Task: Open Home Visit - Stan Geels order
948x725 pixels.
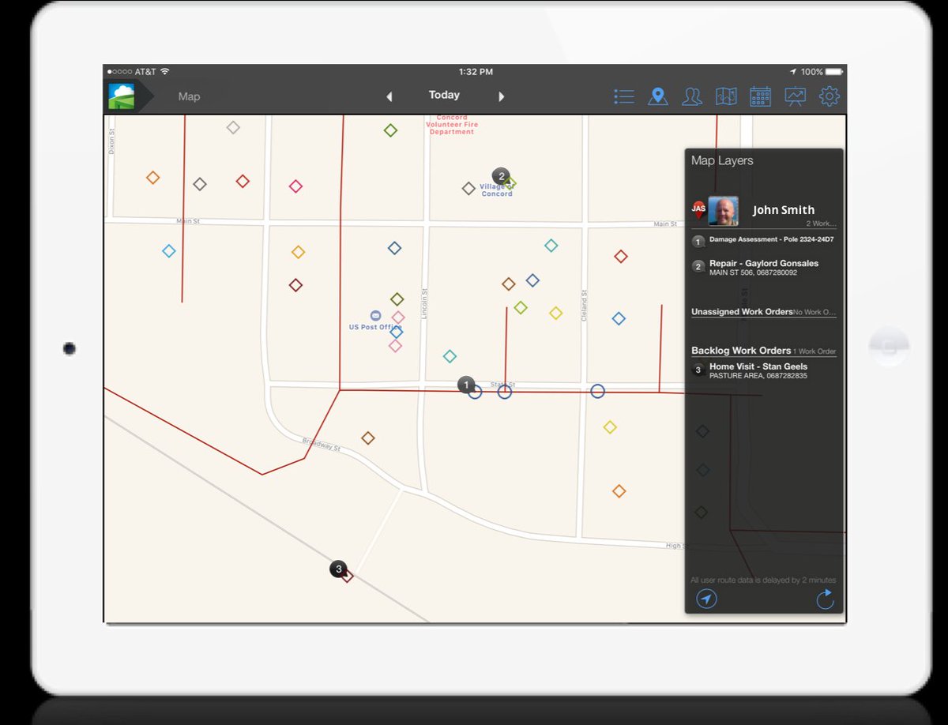Action: (763, 370)
